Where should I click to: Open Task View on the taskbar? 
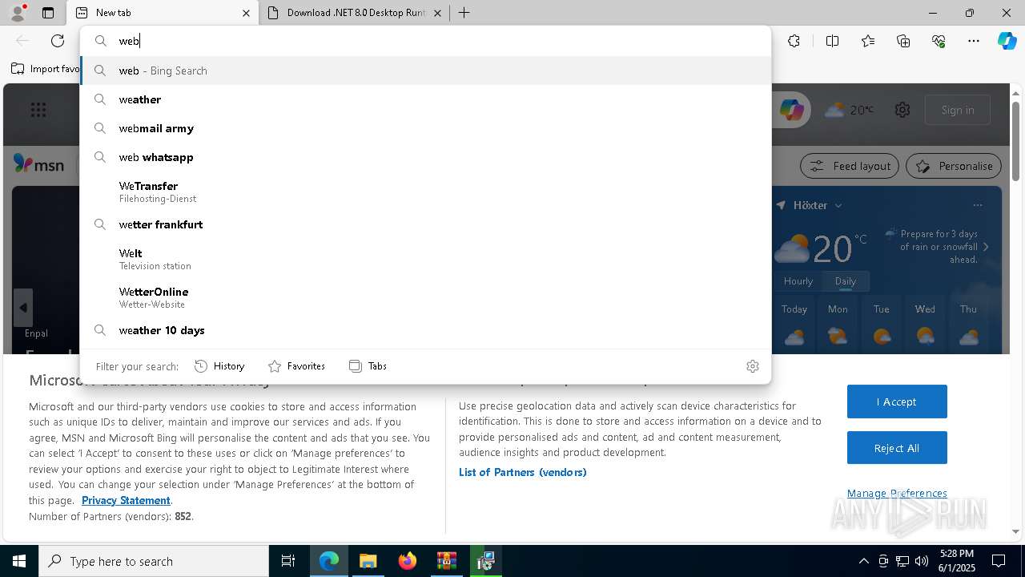pos(288,561)
